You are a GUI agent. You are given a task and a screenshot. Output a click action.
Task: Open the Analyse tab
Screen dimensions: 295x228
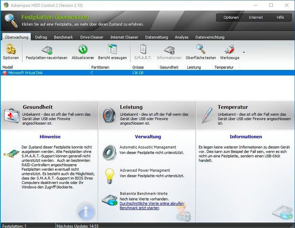pyautogui.click(x=182, y=37)
